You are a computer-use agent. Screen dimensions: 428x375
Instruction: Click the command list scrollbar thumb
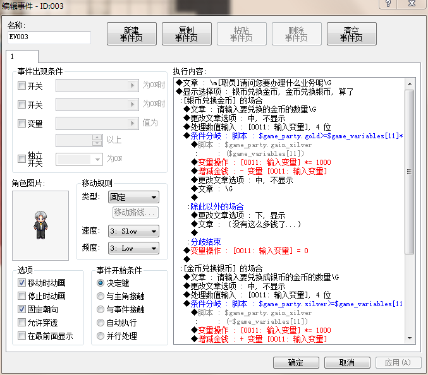[x=410, y=172]
